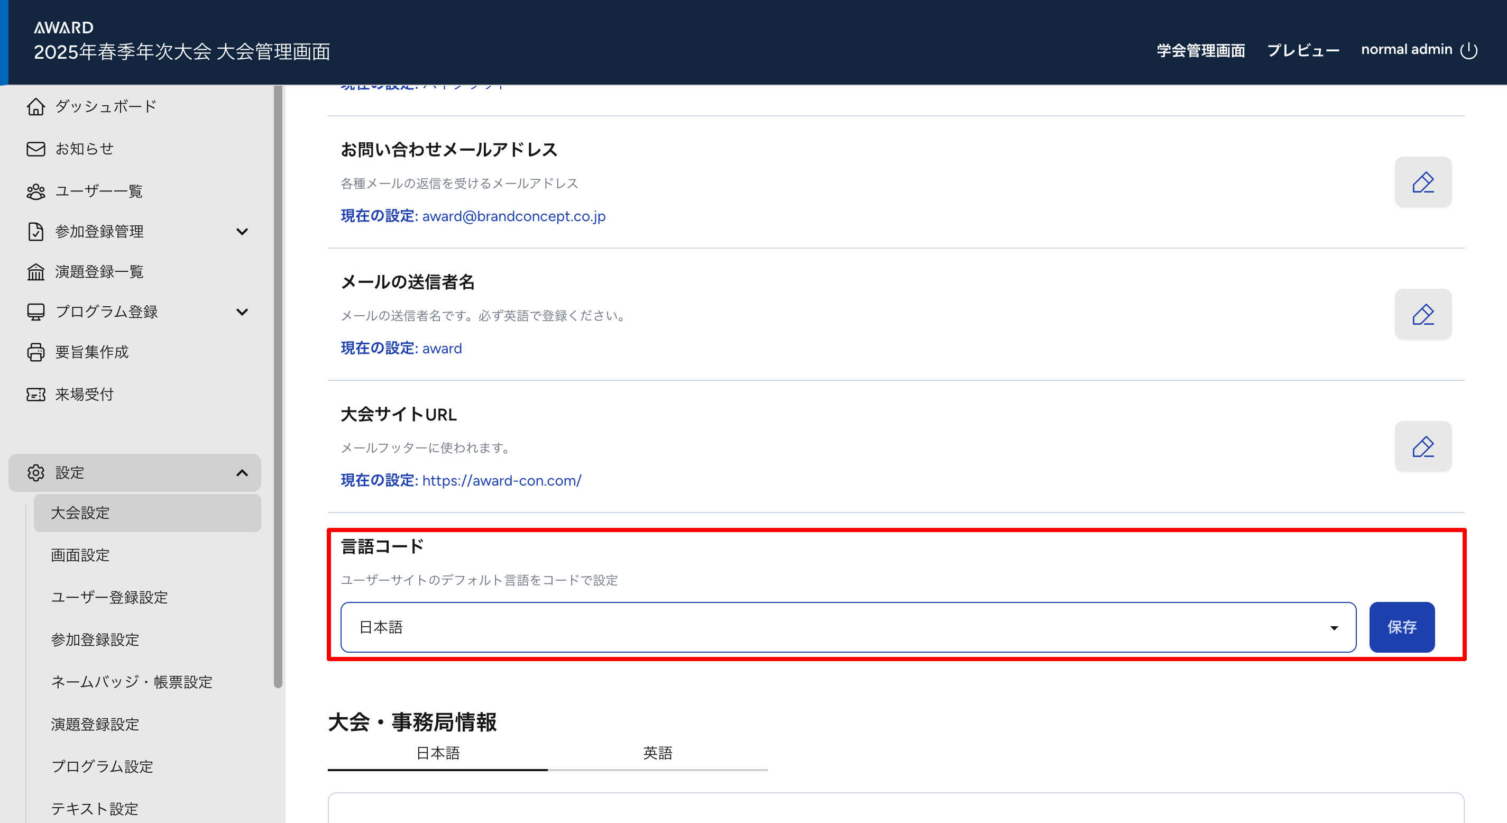Image resolution: width=1507 pixels, height=823 pixels.
Task: Click the sidebar vertical scrollbar
Action: [278, 386]
